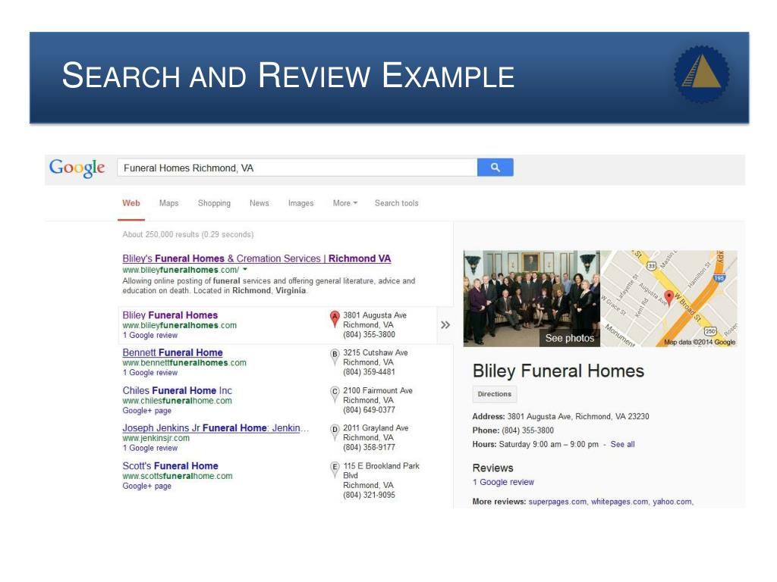
Task: Click the red marker on the map thumbnail
Action: (668, 298)
